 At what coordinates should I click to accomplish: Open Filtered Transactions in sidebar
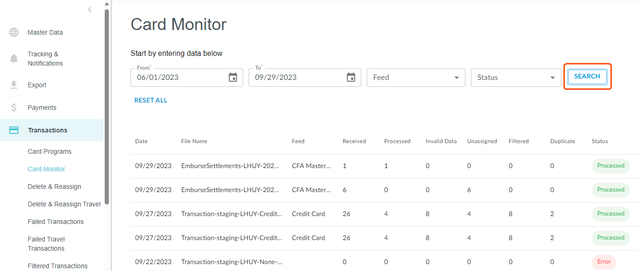point(57,266)
